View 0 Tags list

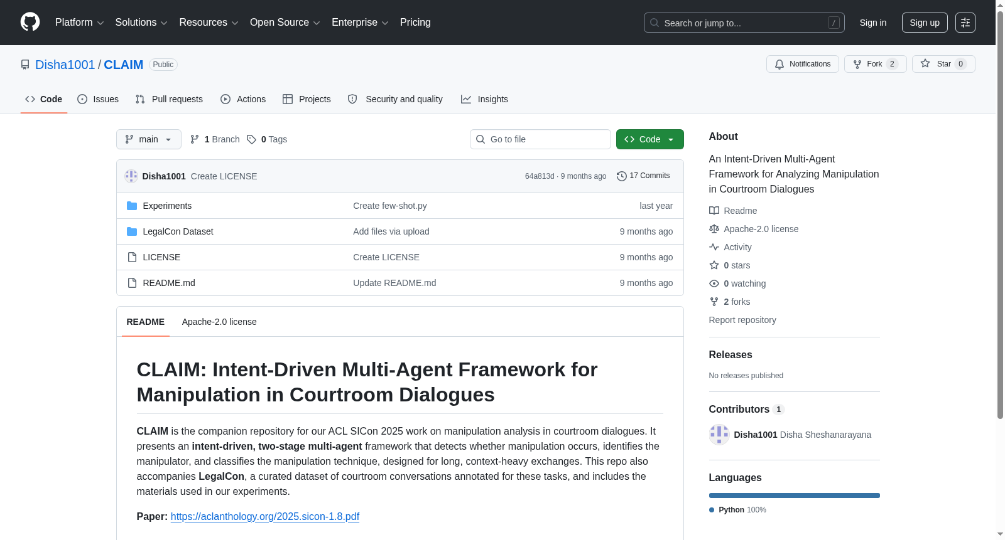pos(267,139)
